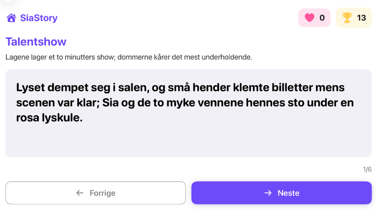Click the Talentshow story title
Screen dimensions: 376x218
(36, 42)
